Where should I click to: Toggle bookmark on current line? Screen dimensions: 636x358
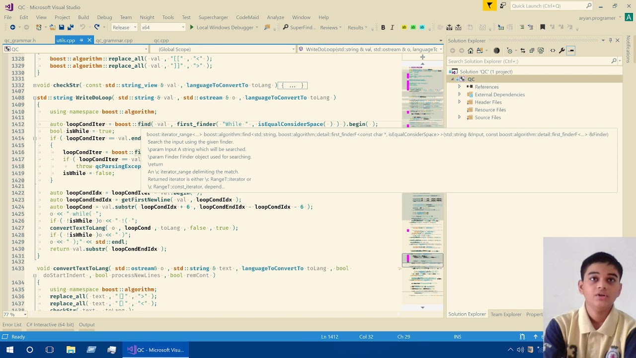[x=543, y=27]
